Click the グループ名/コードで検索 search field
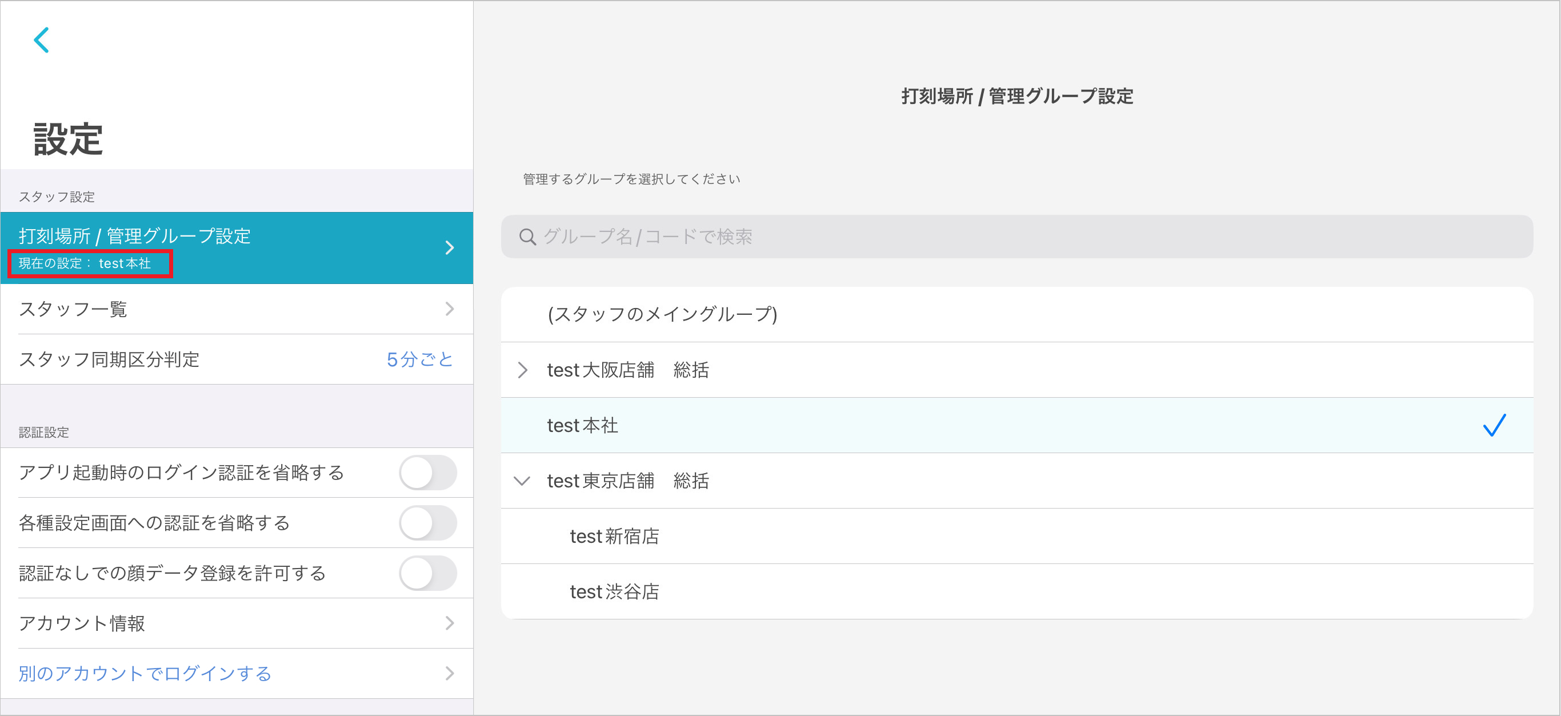This screenshot has height=716, width=1561. [1018, 237]
